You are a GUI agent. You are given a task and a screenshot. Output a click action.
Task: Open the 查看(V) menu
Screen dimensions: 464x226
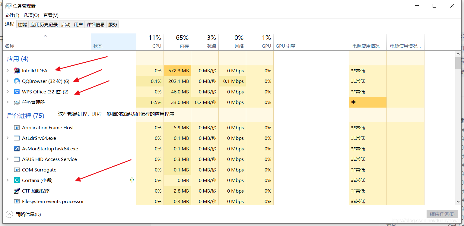(51, 15)
